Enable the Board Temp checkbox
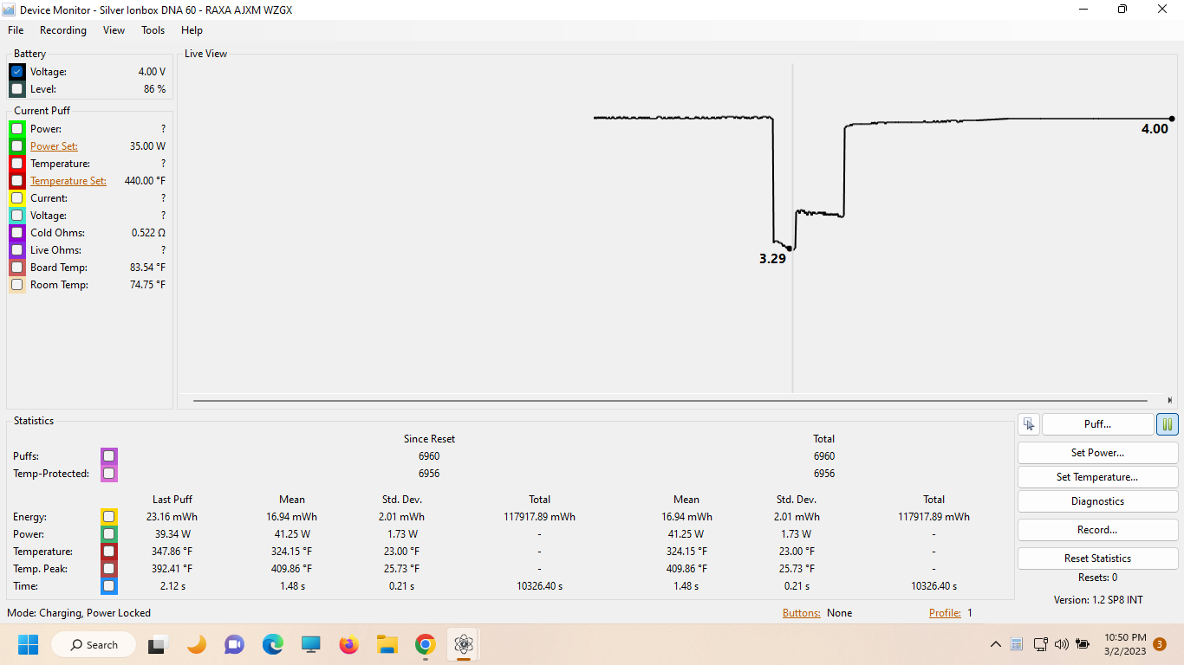Screen dimensions: 1184x665 (17, 268)
